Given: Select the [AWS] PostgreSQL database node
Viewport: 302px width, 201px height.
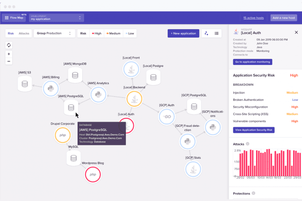Looking at the screenshot, I should click(x=71, y=108).
